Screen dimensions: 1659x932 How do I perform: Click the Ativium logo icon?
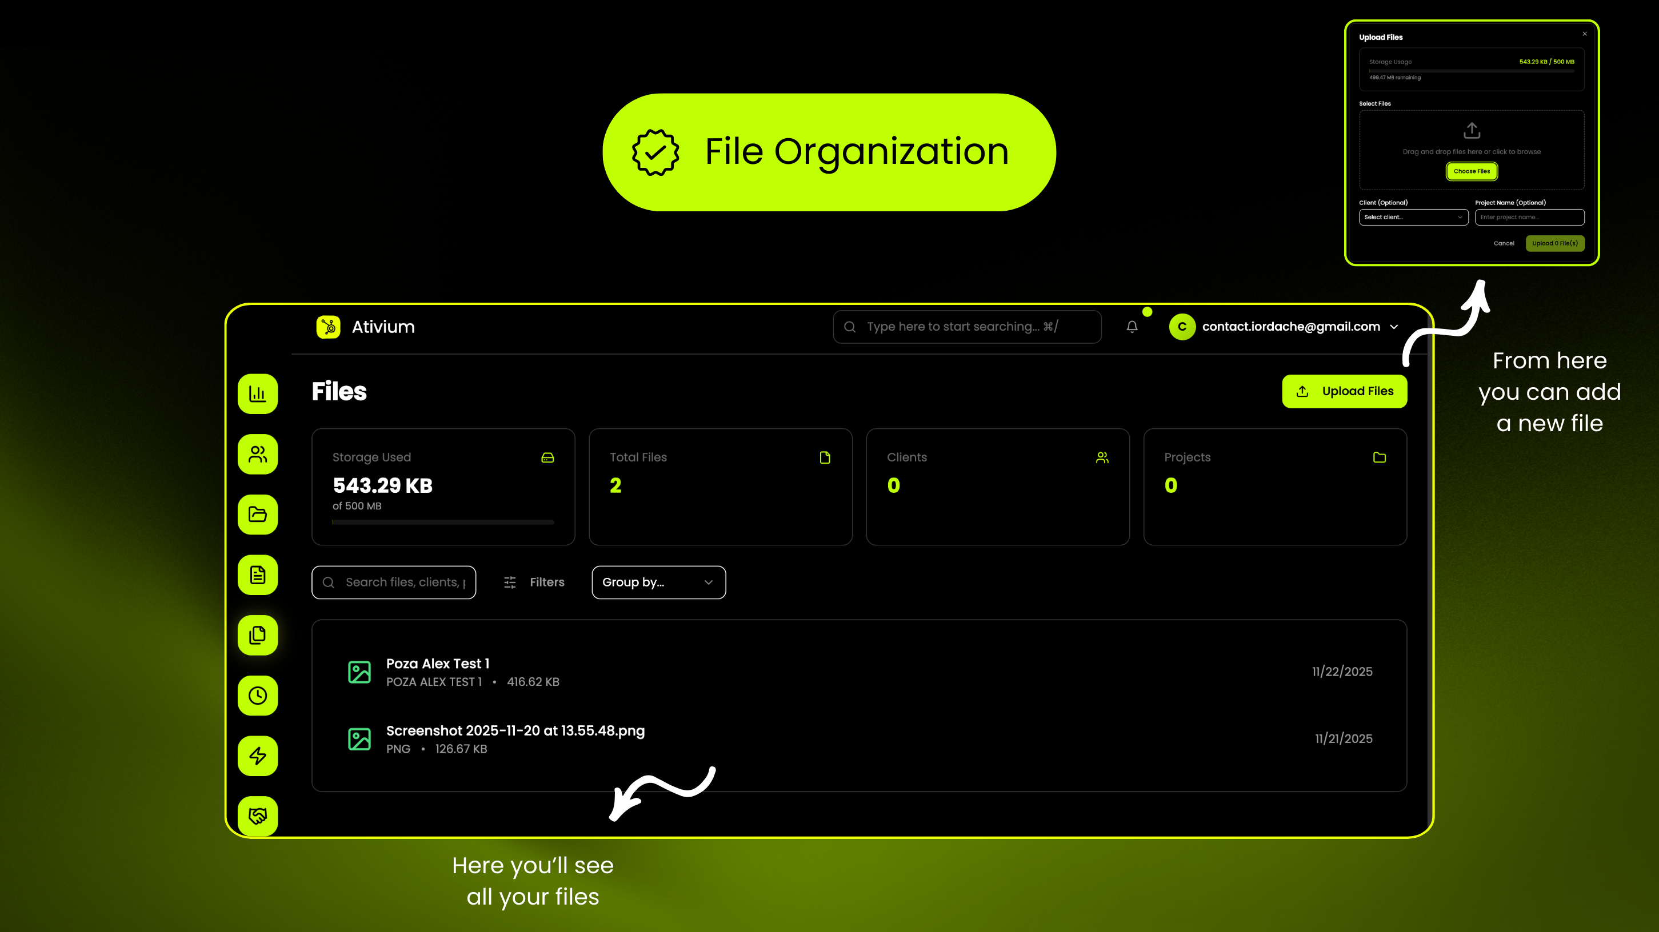click(x=329, y=327)
